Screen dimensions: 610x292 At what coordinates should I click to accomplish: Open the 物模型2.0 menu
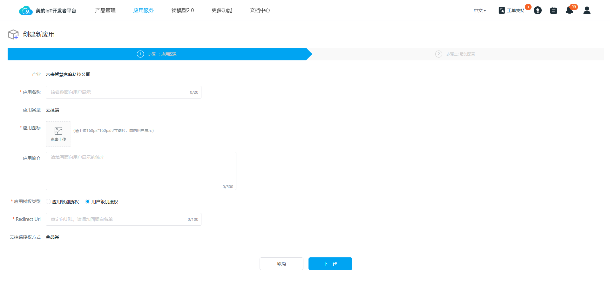(182, 10)
